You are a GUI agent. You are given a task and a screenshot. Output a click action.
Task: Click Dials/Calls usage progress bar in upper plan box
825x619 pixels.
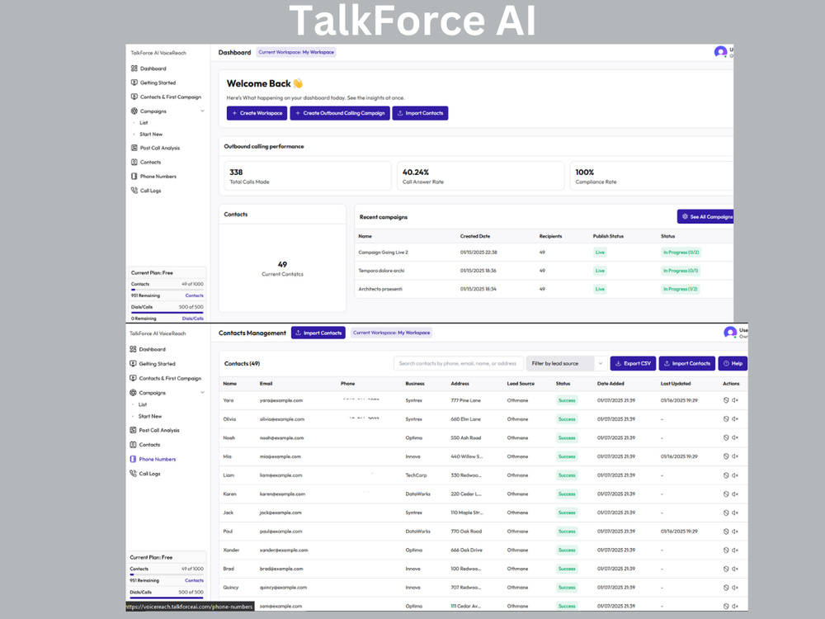167,313
